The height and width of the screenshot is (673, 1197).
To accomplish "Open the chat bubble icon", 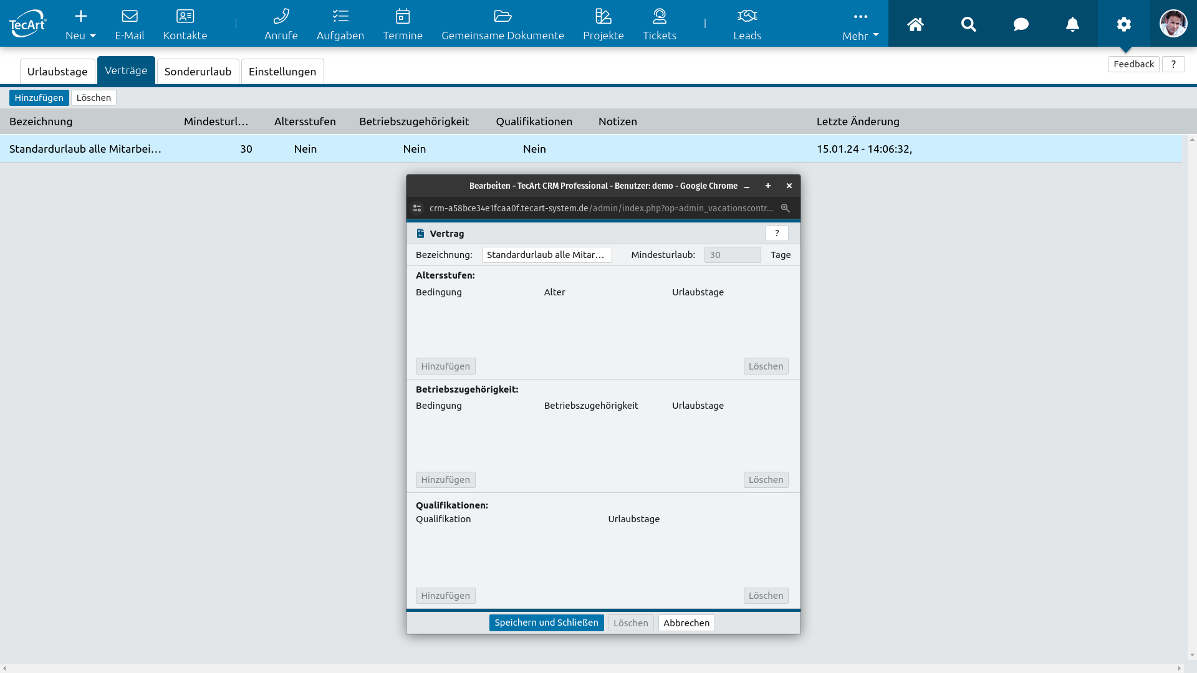I will click(1021, 24).
